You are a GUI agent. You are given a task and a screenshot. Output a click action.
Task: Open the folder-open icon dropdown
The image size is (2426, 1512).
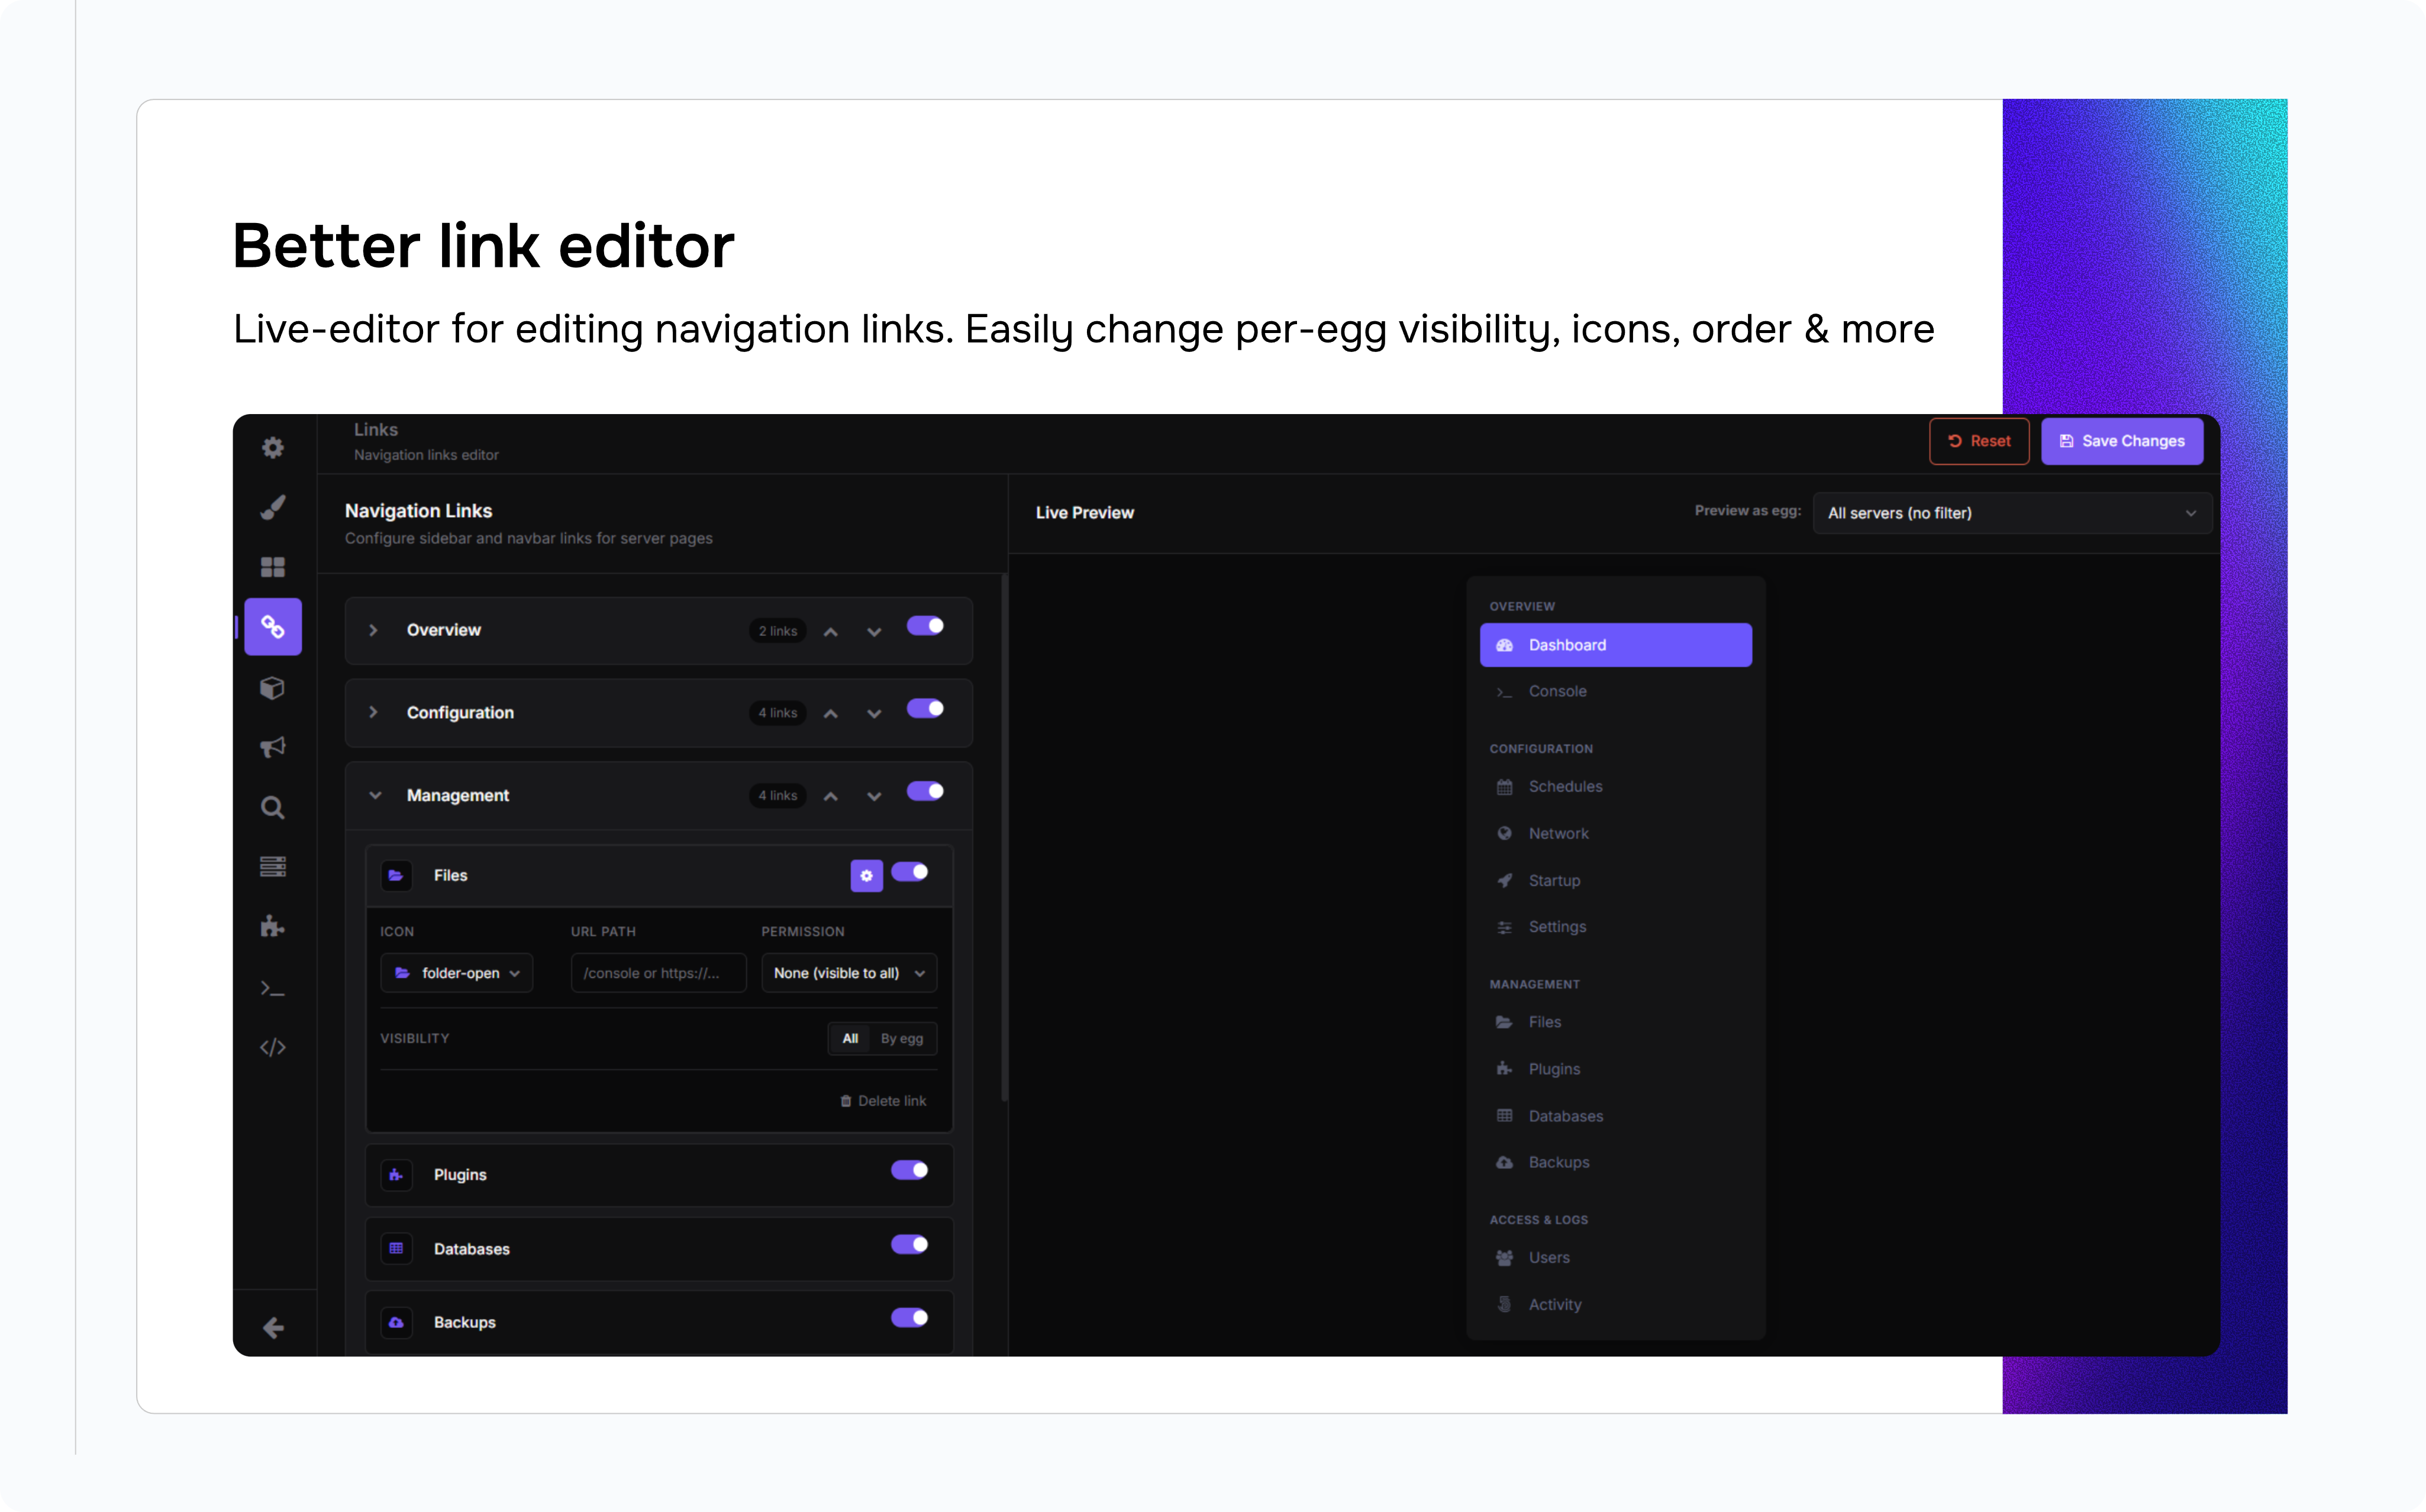tap(457, 973)
